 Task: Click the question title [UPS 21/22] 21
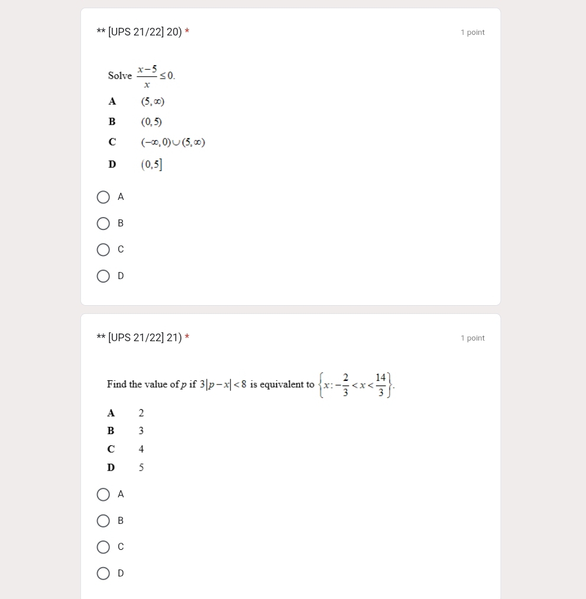tap(140, 338)
